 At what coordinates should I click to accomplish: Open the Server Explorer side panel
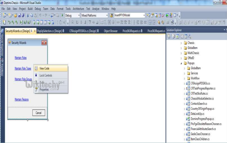[x=2, y=45]
